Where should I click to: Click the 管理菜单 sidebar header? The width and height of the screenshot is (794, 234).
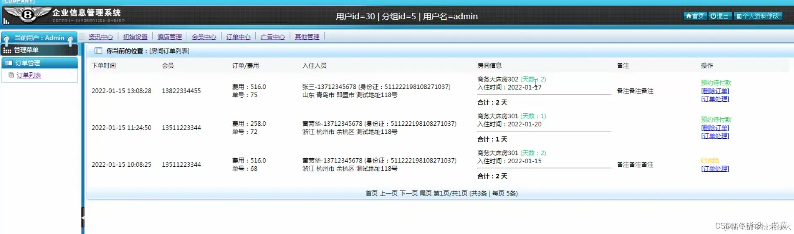[40, 50]
